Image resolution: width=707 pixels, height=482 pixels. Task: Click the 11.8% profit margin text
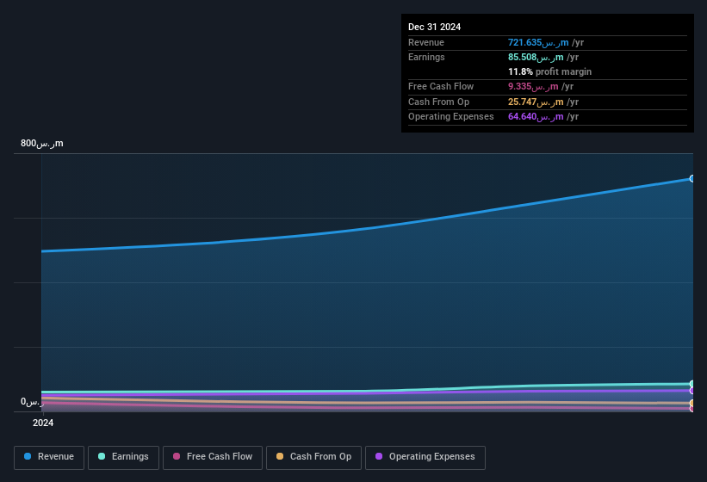click(x=549, y=71)
